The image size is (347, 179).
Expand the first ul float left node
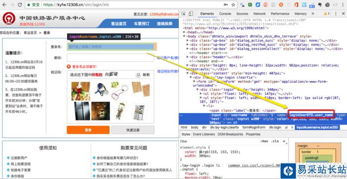pyautogui.click(x=200, y=94)
